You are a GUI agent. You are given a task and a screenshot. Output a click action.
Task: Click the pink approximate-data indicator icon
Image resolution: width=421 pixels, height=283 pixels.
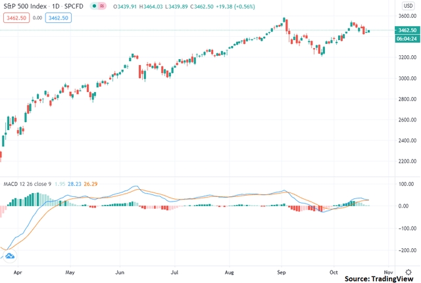click(x=102, y=6)
